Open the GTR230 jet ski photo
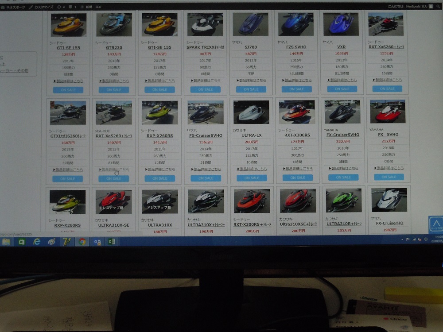Image resolution: width=443 pixels, height=332 pixels. [114, 25]
